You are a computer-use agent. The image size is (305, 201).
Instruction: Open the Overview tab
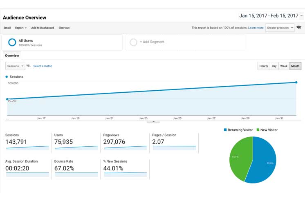[x=12, y=56]
